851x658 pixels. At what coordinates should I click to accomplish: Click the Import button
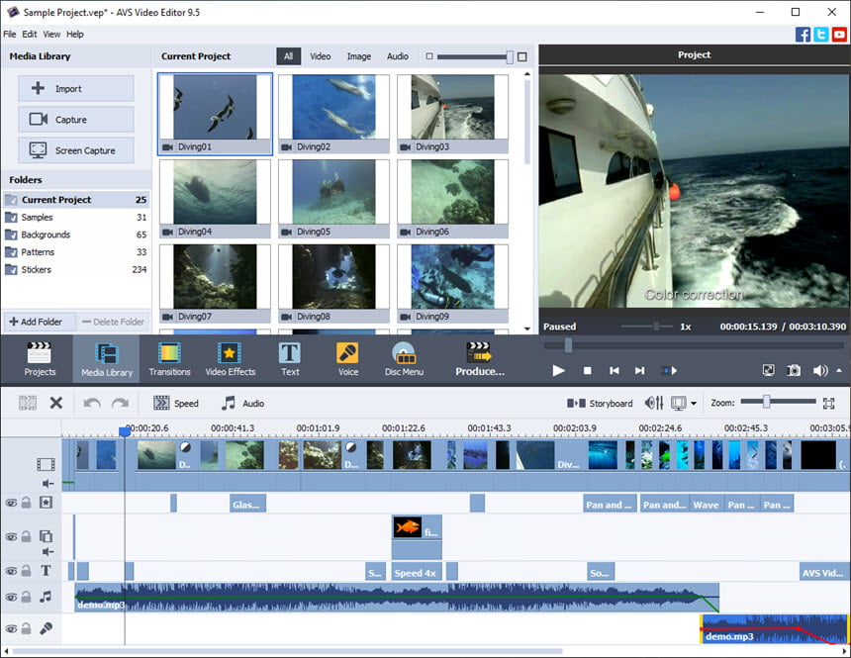(76, 88)
